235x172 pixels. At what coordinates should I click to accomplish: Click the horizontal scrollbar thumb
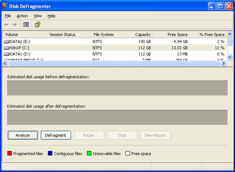click(x=114, y=64)
